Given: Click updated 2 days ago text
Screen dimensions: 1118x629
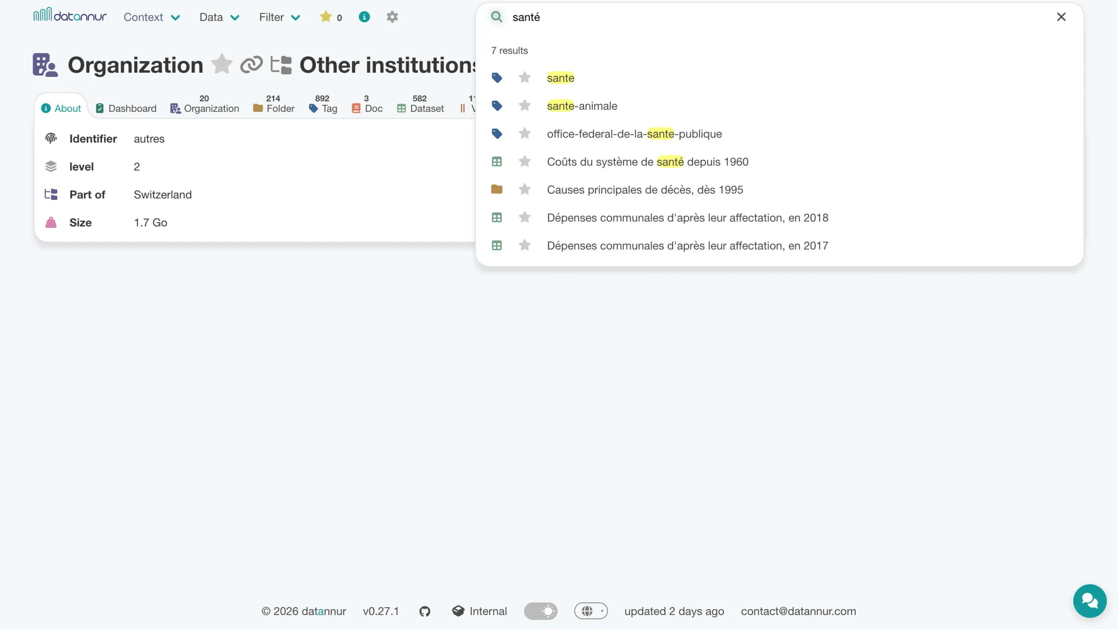Looking at the screenshot, I should pyautogui.click(x=674, y=611).
